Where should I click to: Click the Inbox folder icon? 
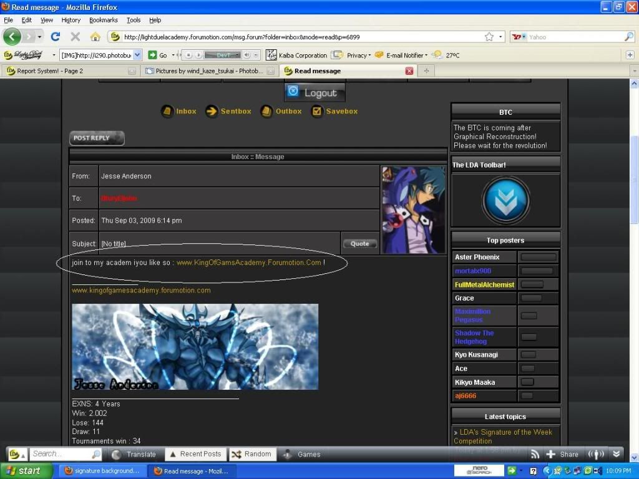coord(167,111)
